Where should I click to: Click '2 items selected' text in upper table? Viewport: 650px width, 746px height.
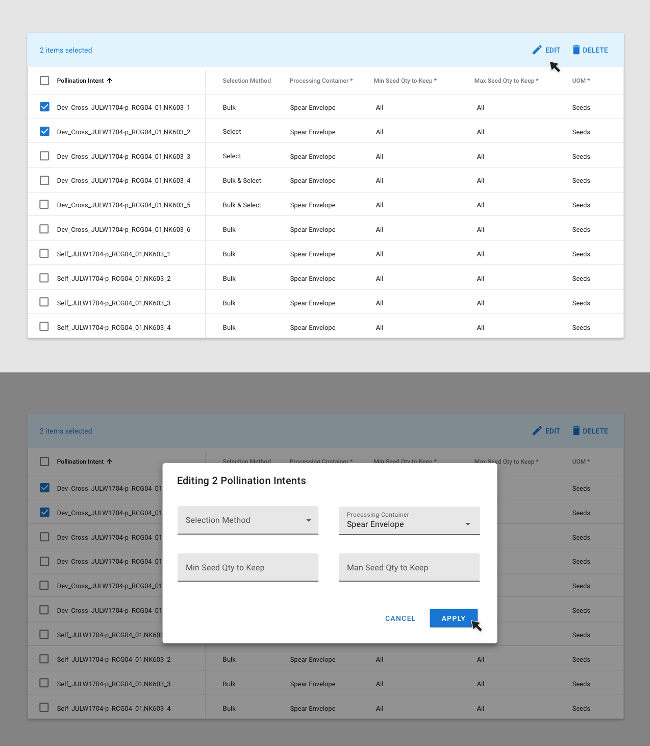pyautogui.click(x=66, y=50)
